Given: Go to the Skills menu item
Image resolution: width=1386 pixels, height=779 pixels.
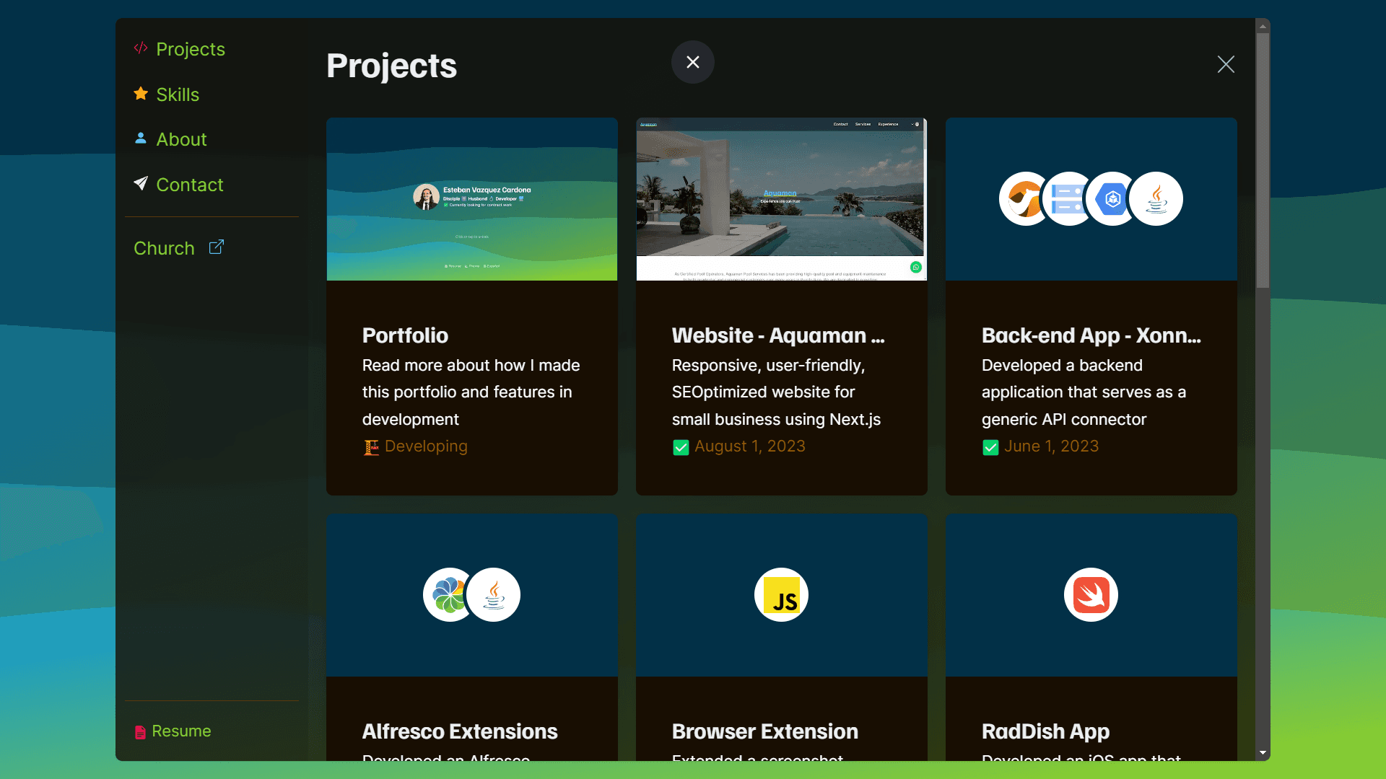Looking at the screenshot, I should click(178, 94).
